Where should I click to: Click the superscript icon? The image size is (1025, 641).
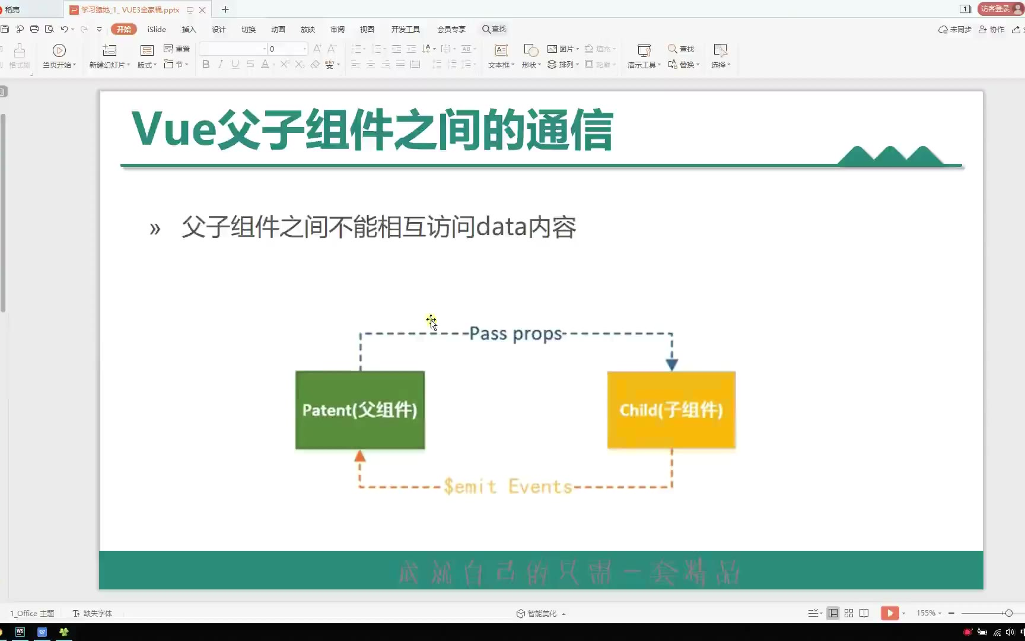(285, 64)
